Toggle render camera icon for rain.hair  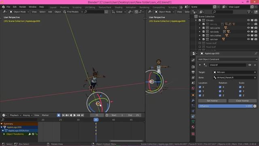click(256, 39)
